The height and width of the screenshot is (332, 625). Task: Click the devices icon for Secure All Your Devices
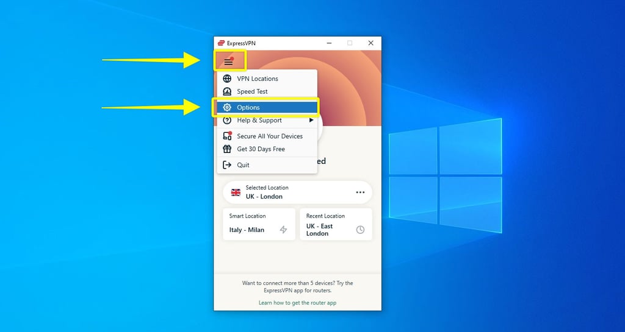click(227, 136)
